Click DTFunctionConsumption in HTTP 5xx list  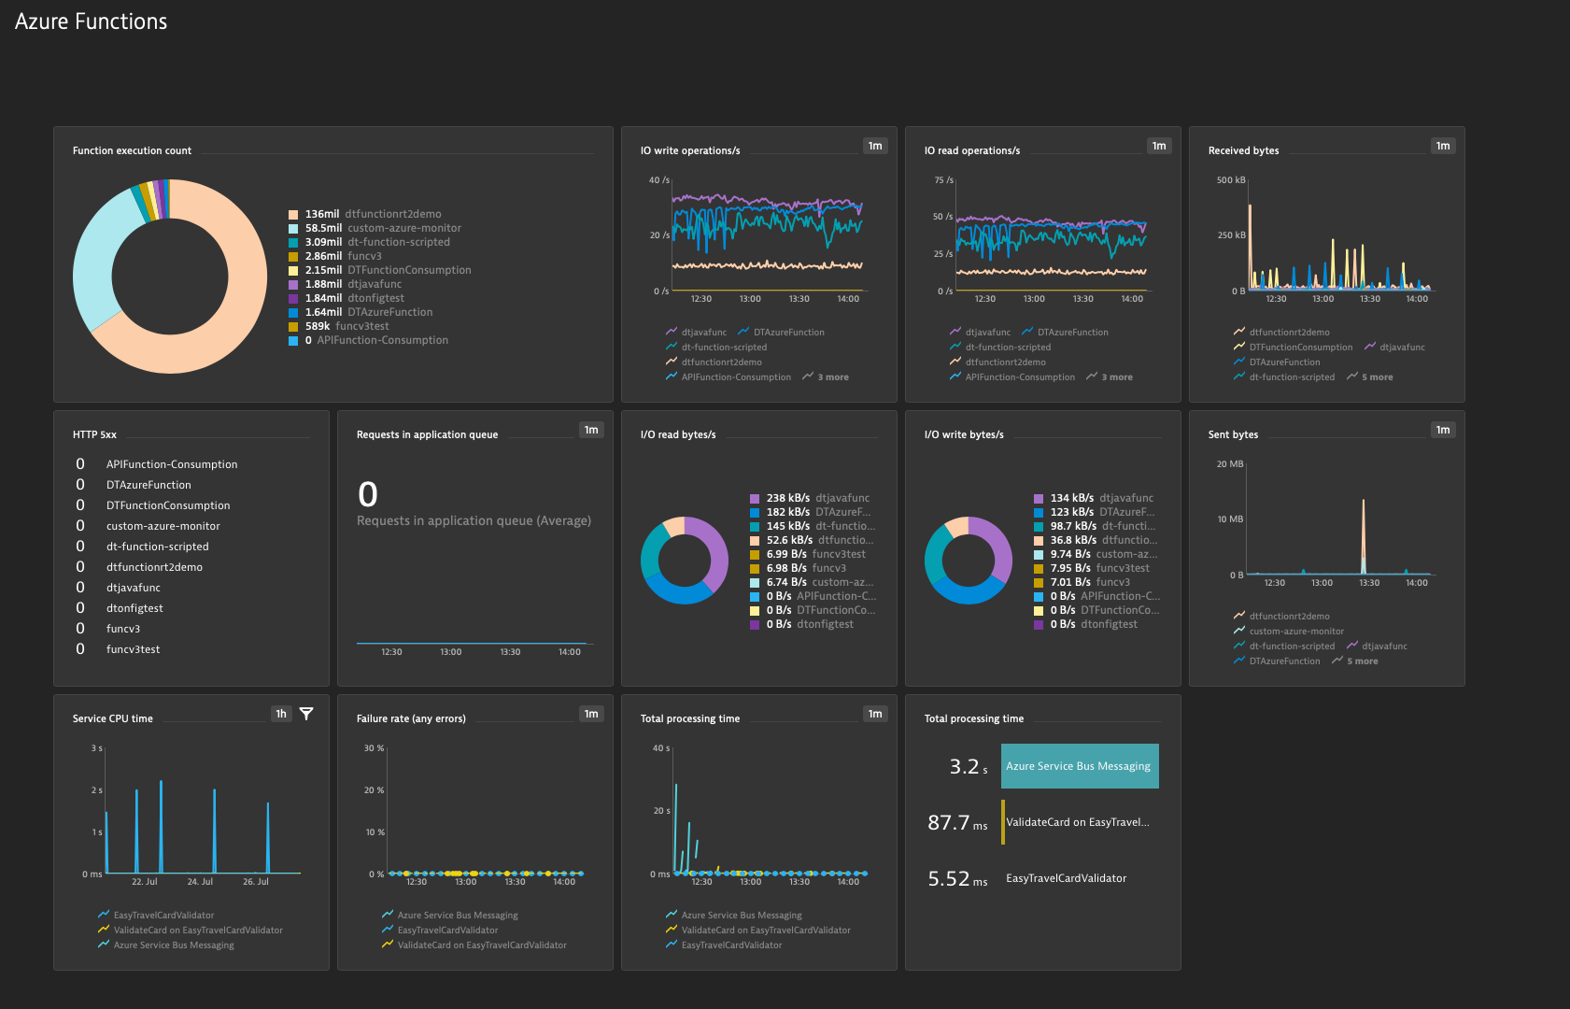(x=168, y=505)
